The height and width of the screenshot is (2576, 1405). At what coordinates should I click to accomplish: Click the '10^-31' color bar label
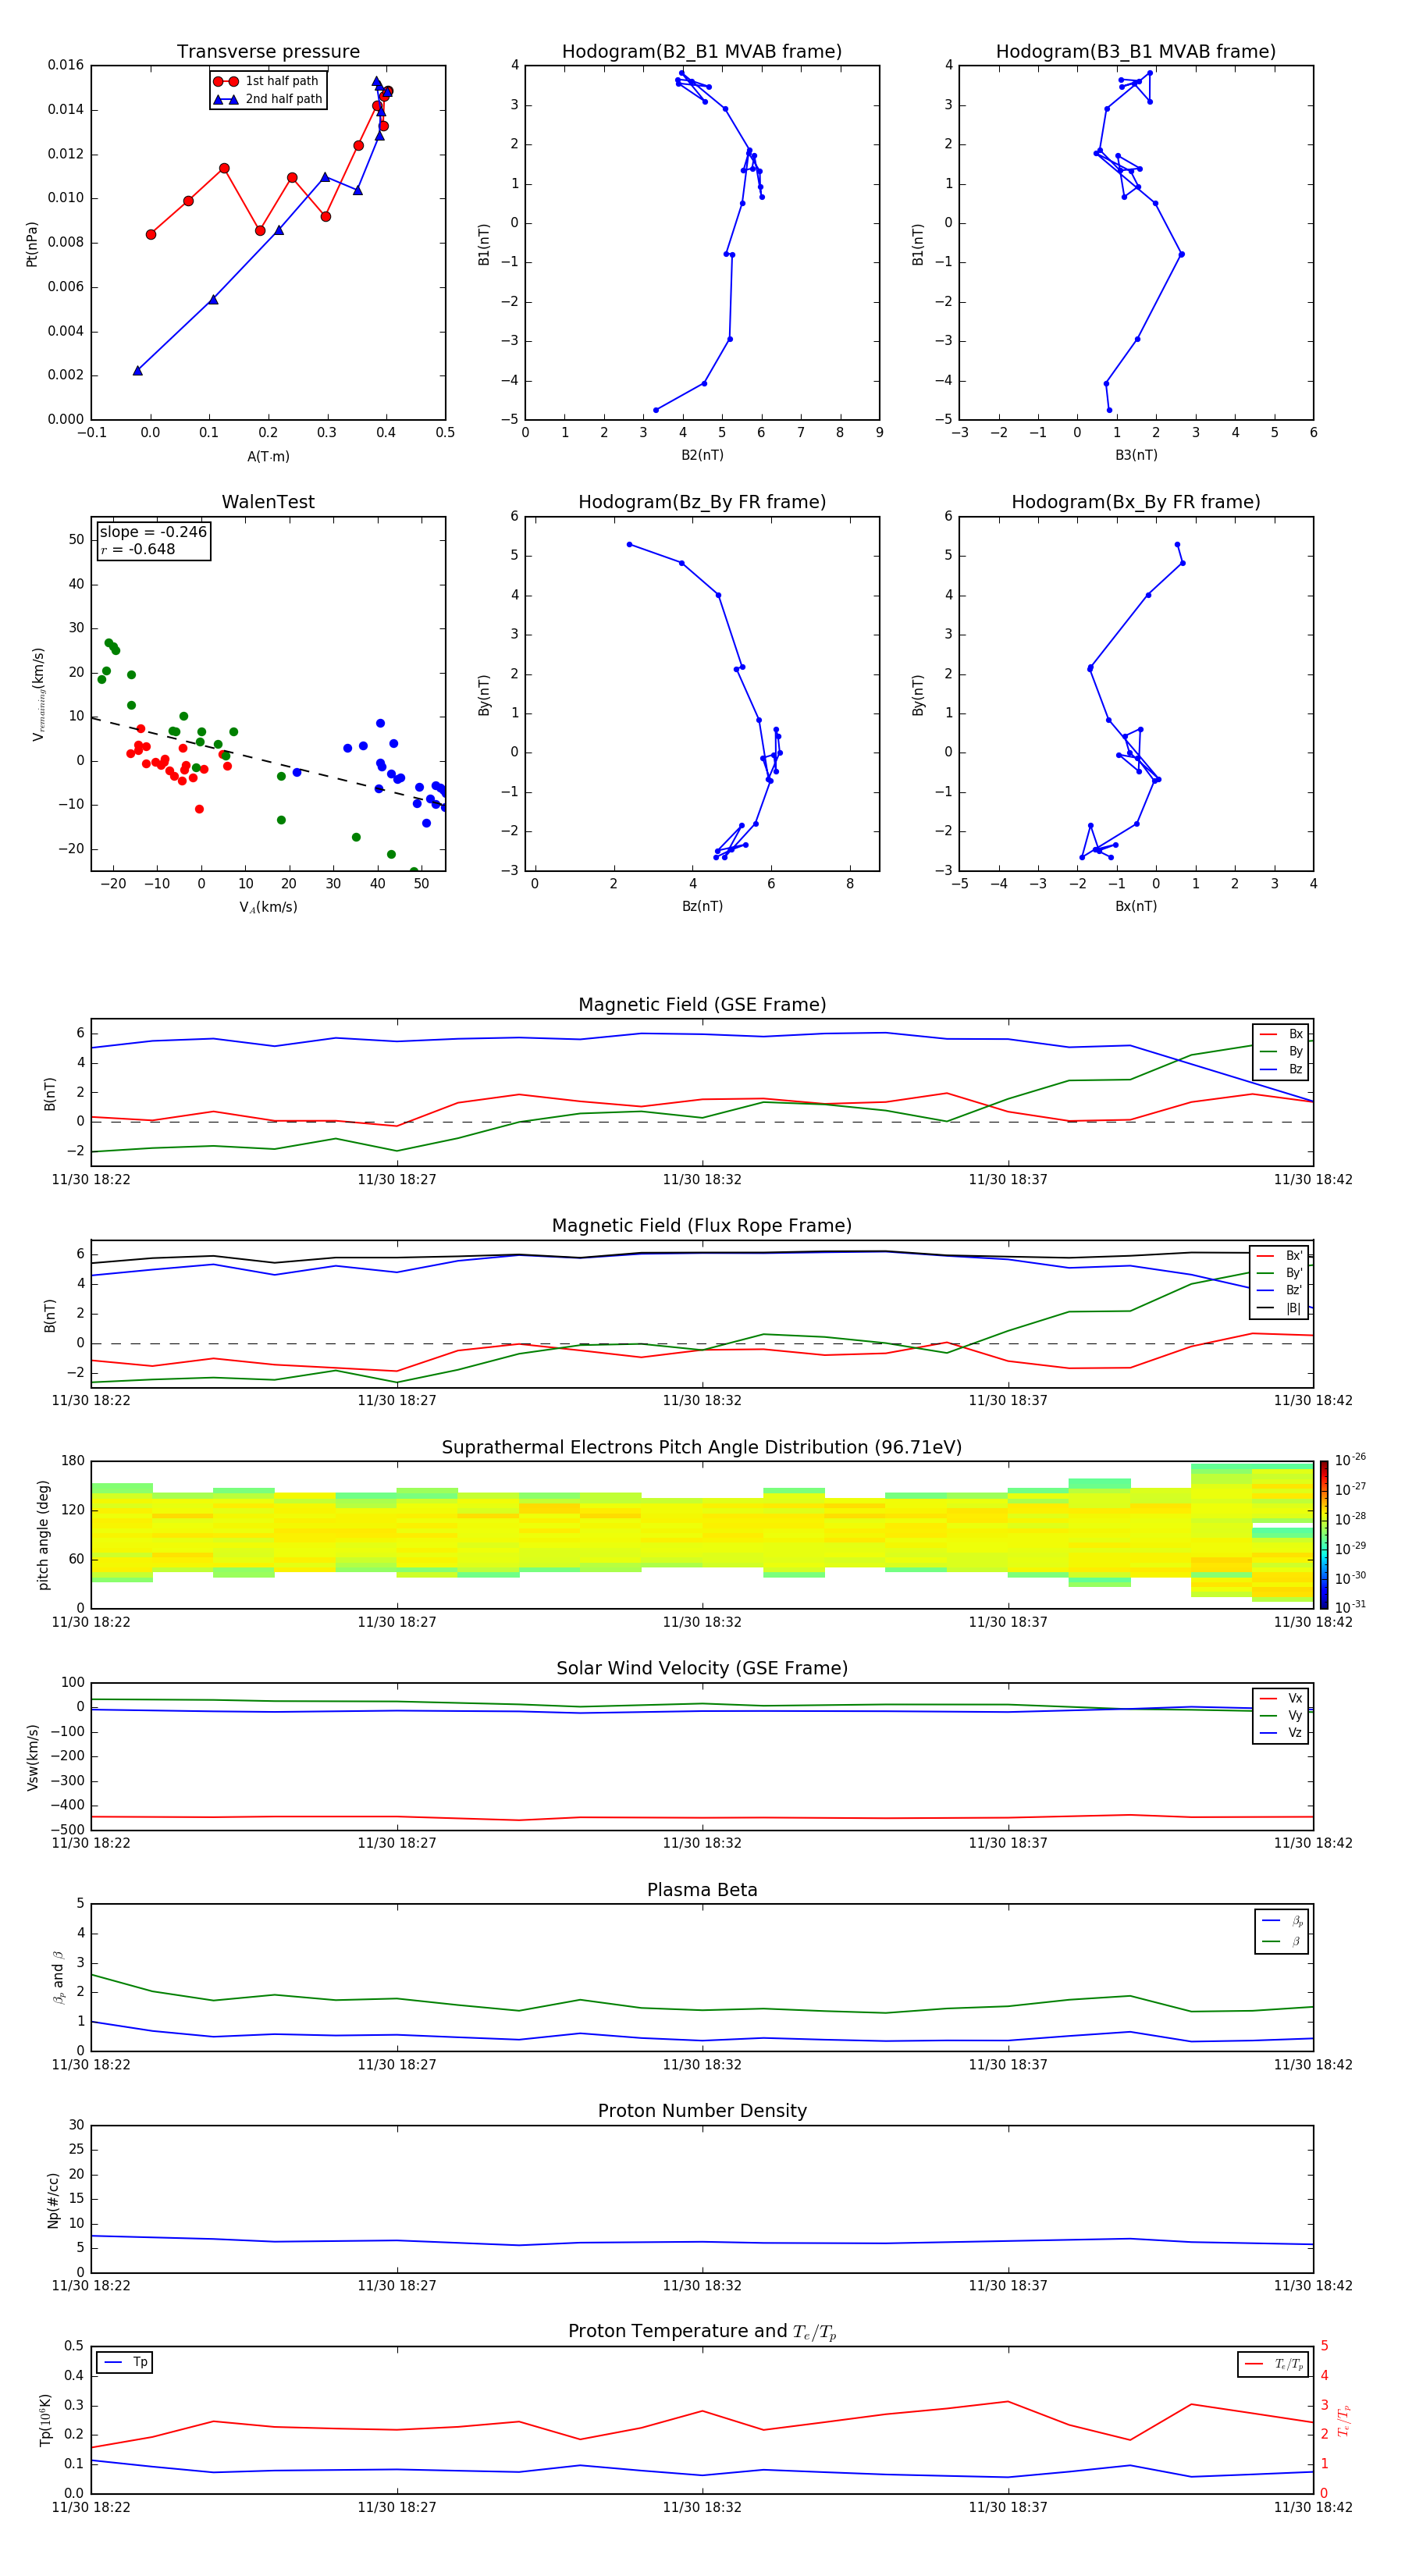(x=1351, y=1607)
